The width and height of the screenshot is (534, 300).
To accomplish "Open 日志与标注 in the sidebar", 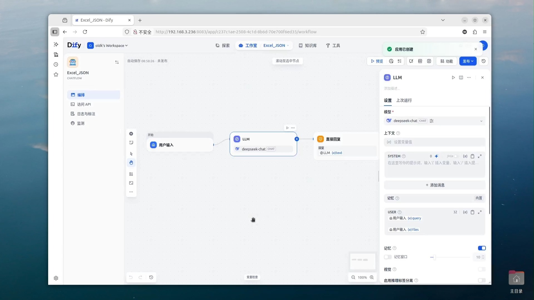I will point(94,114).
